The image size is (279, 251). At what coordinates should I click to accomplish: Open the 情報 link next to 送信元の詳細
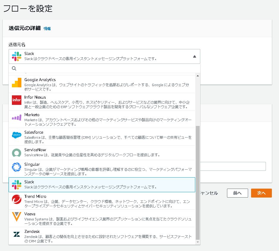(47, 29)
